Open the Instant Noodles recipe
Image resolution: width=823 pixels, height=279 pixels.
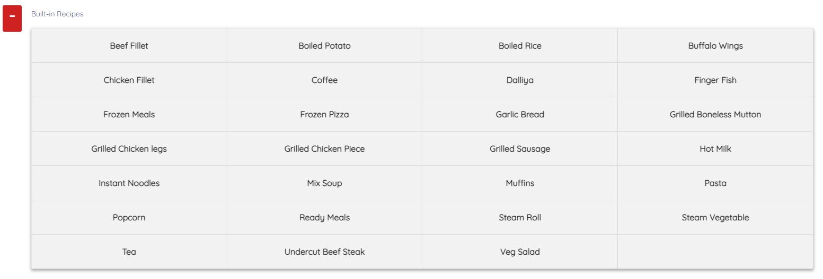[x=129, y=183]
